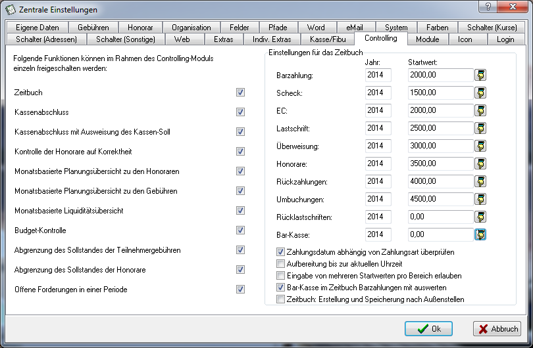The image size is (533, 348).
Task: Toggle the Zeitbuch checkbox
Action: (x=240, y=93)
